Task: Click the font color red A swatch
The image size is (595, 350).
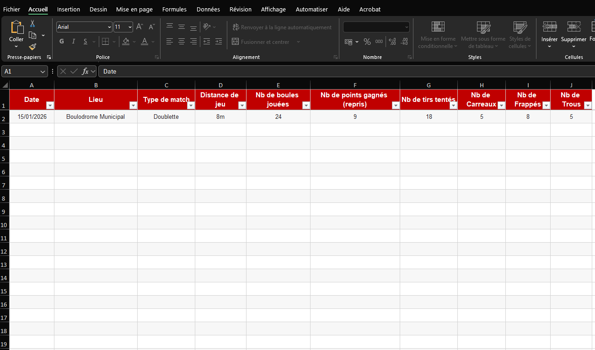Action: click(145, 42)
